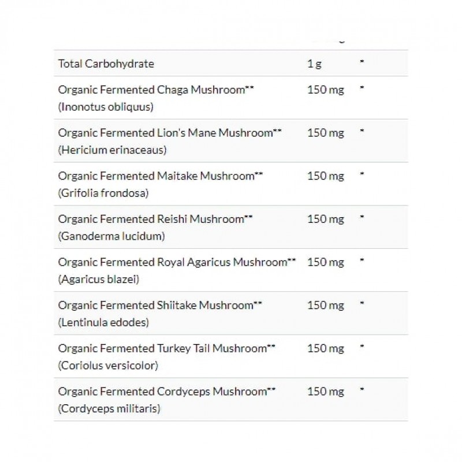Click the 150 mg amount for Chaga
Viewport: 462px width, 462px height.
click(x=326, y=90)
